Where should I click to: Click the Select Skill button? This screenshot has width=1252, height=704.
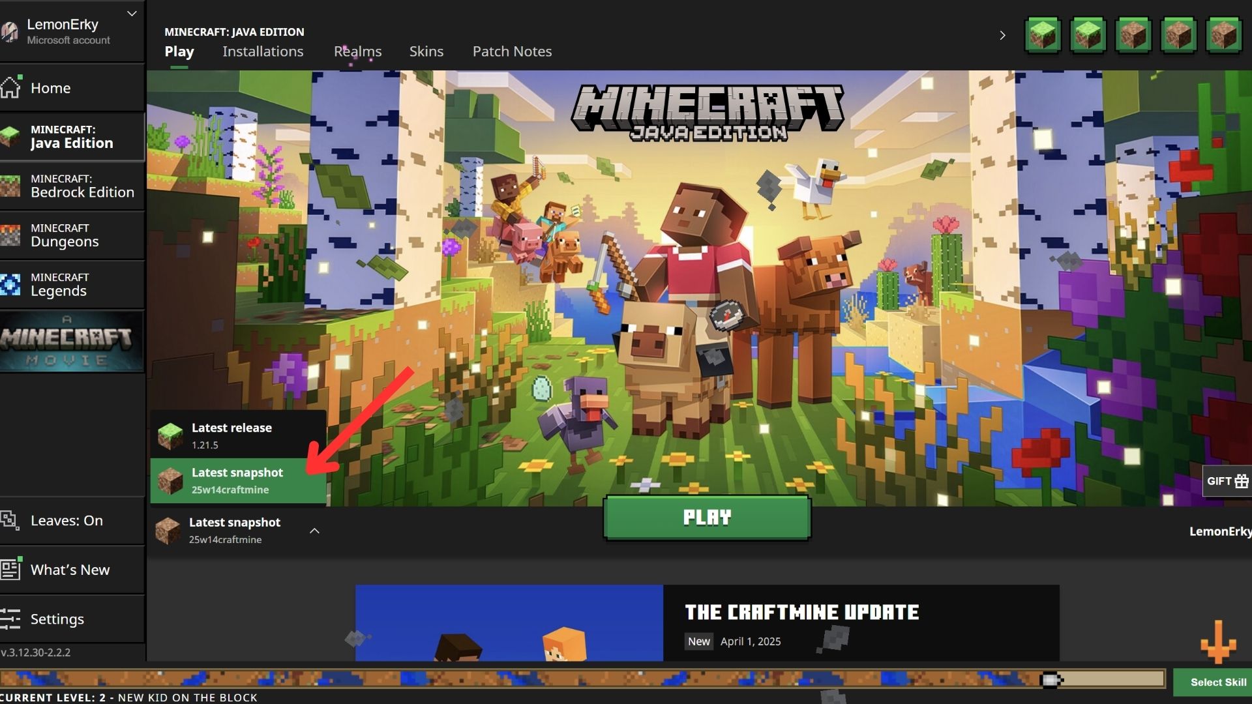point(1213,682)
